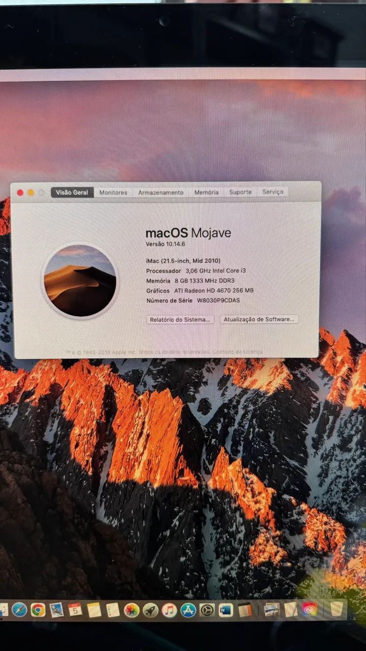Click the Versão 10.14.6 text
Viewport: 366px width, 651px height.
point(166,245)
